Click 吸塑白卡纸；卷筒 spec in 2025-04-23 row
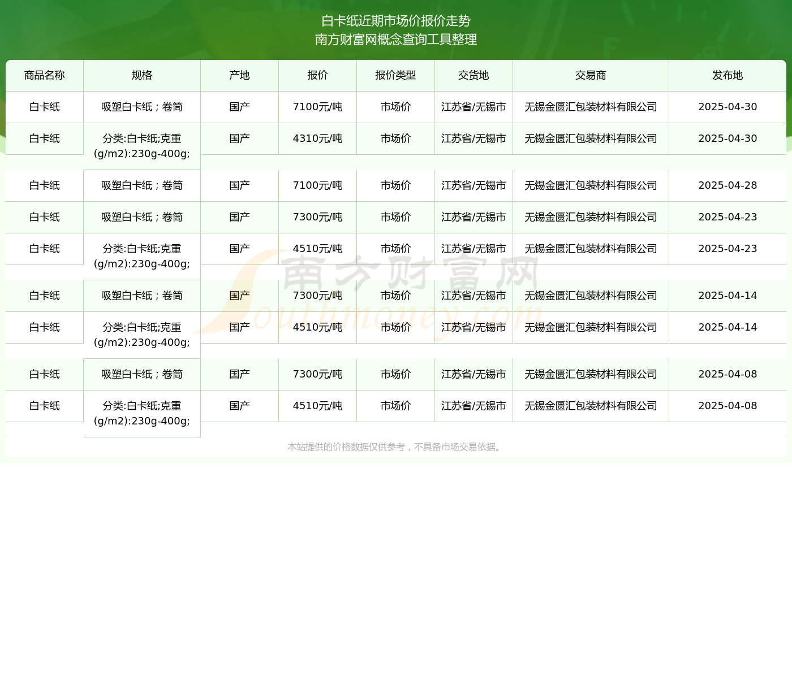This screenshot has width=792, height=681. (x=142, y=217)
